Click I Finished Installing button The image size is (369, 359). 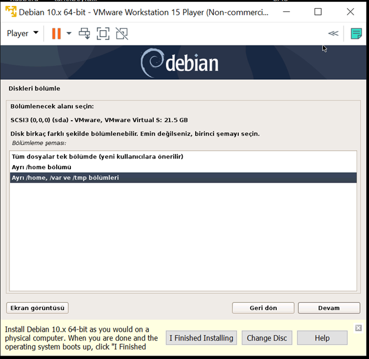click(201, 338)
